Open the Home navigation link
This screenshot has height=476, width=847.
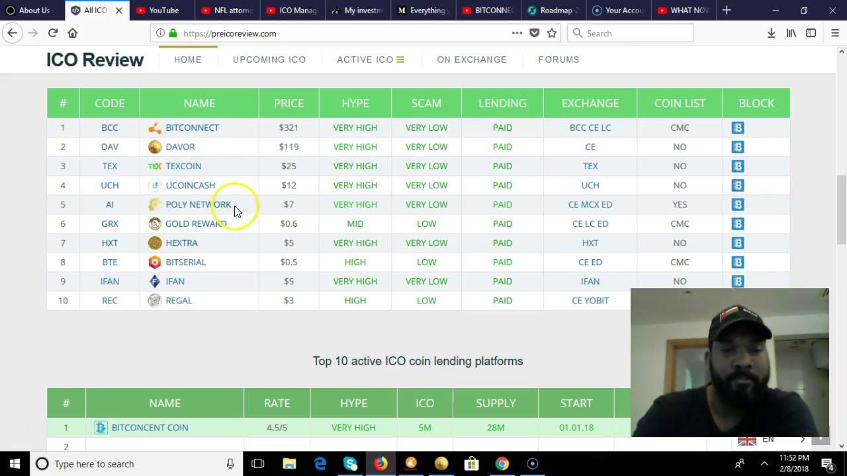[x=188, y=59]
